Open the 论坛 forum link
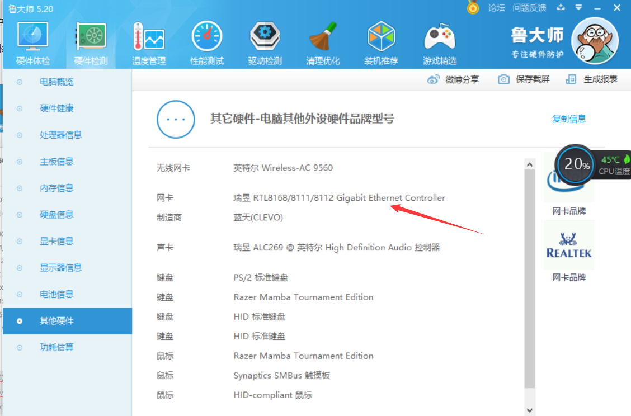631x416 pixels. pyautogui.click(x=496, y=8)
